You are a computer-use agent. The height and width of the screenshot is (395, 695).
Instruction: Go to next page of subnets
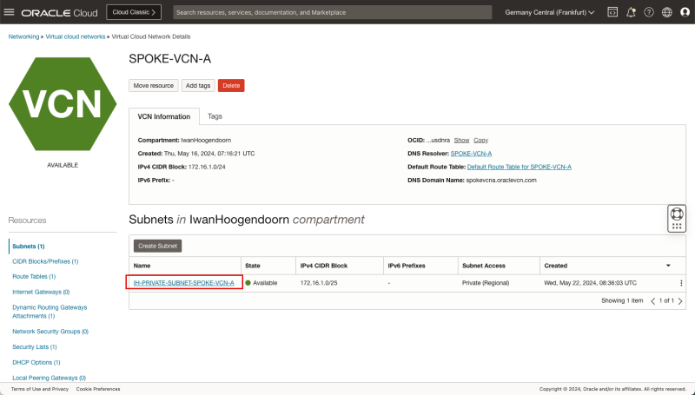coord(680,300)
